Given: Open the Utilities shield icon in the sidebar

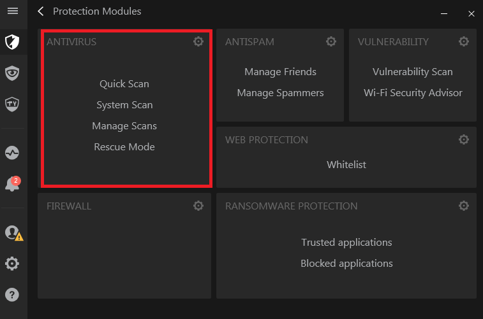Looking at the screenshot, I should [13, 104].
